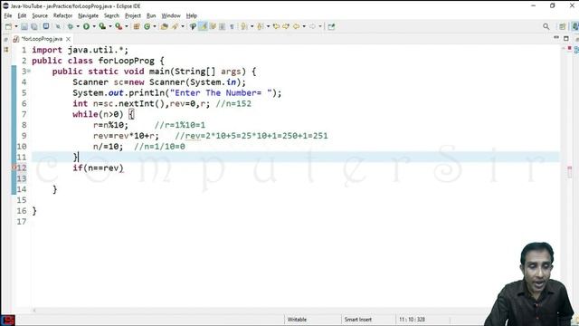Click the Open Task pencil icon
This screenshot has width=579, height=326.
click(175, 26)
